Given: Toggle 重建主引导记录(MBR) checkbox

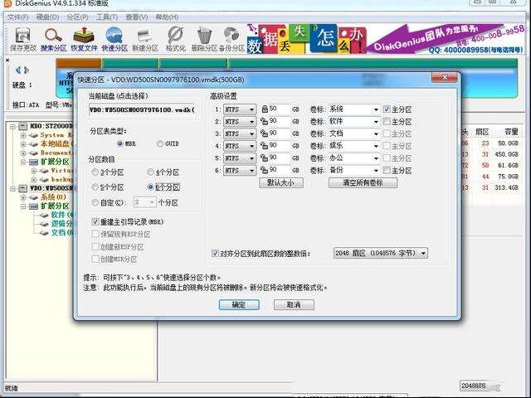Looking at the screenshot, I should point(95,221).
